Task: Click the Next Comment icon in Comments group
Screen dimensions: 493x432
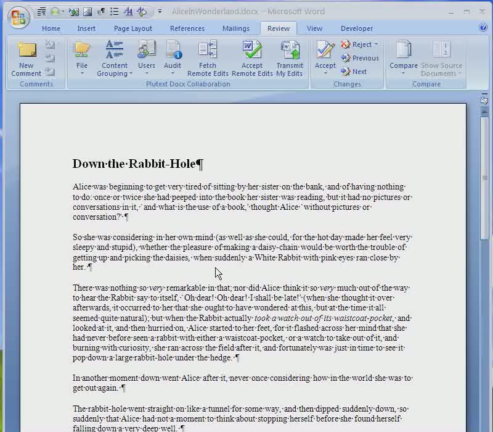Action: [50, 72]
